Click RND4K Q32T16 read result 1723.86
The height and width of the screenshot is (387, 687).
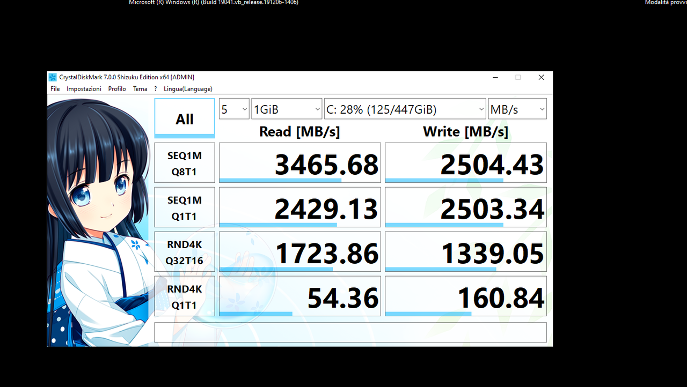300,251
